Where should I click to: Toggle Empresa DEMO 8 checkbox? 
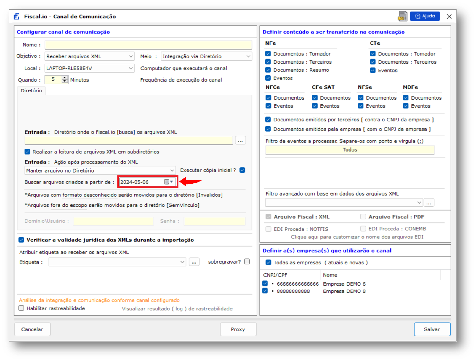pyautogui.click(x=265, y=291)
